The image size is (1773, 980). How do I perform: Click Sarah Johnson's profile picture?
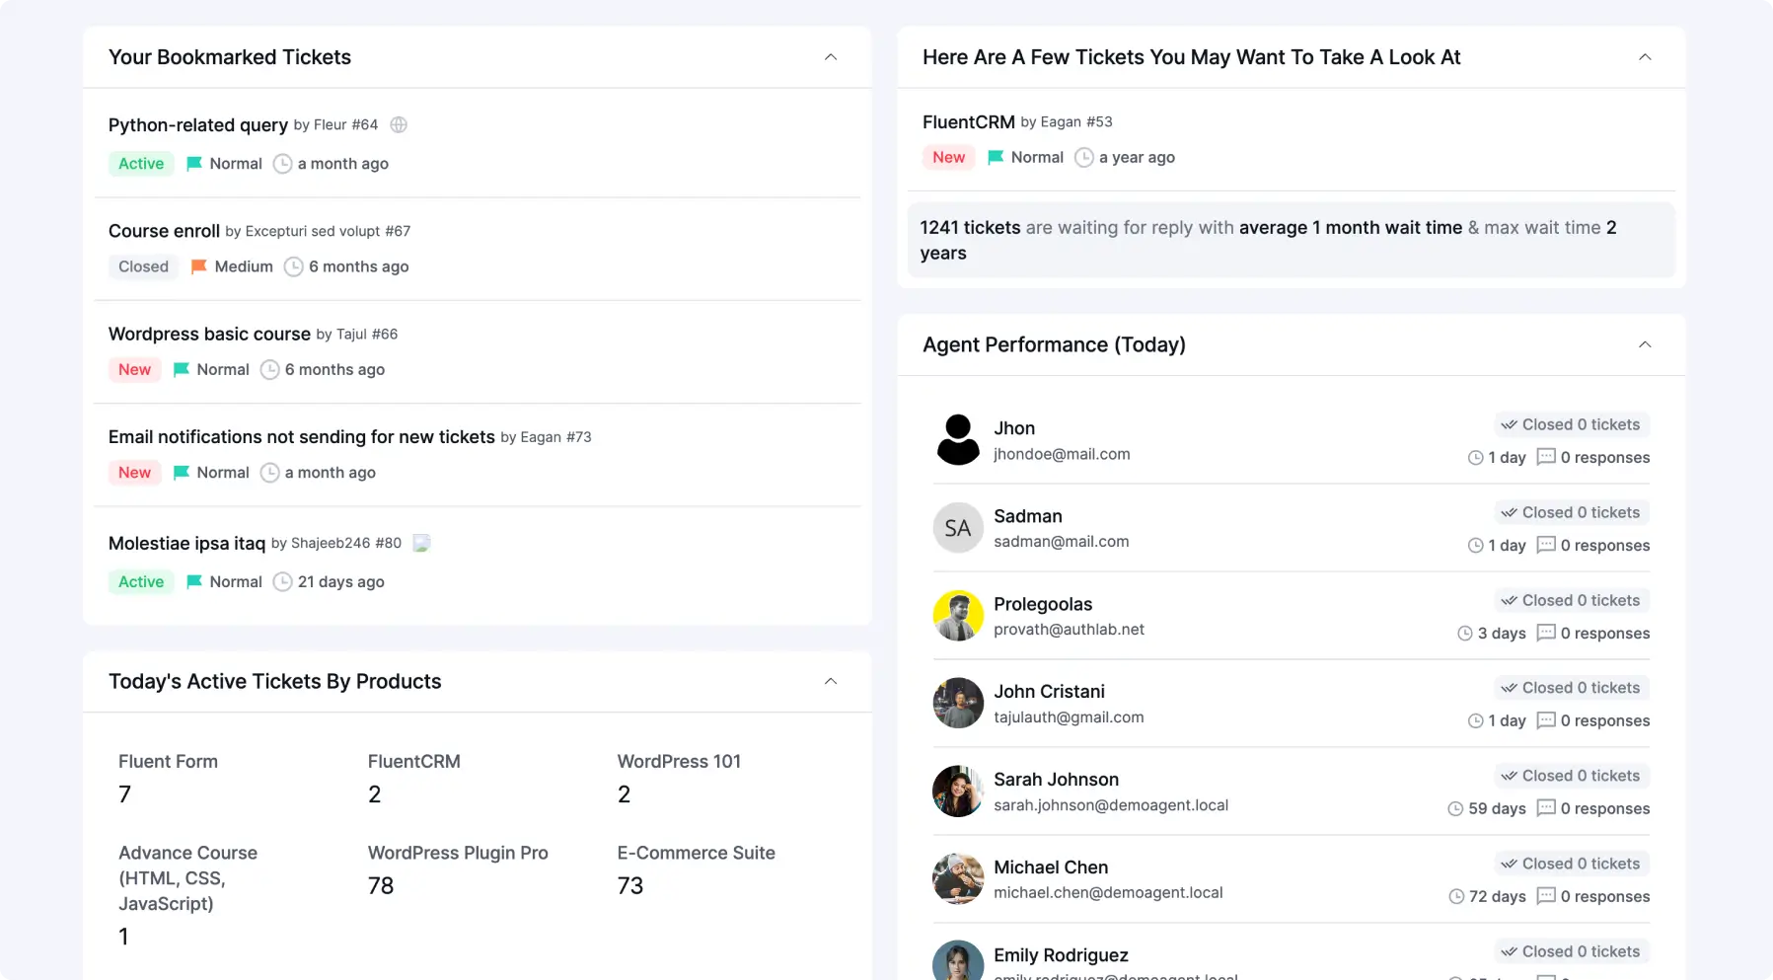tap(957, 791)
